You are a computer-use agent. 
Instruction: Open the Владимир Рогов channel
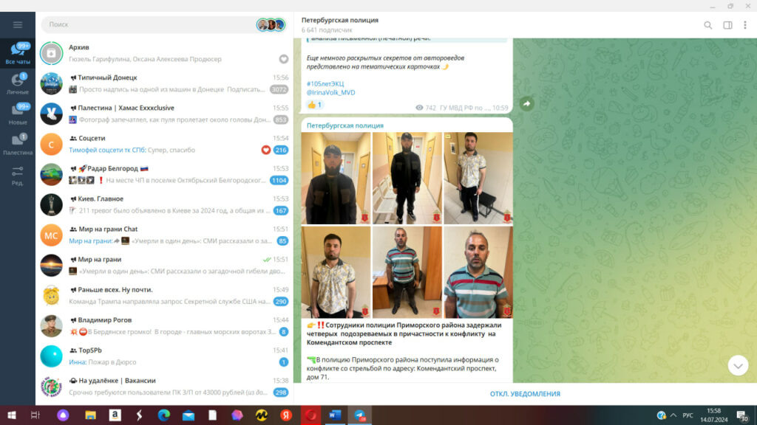(164, 326)
